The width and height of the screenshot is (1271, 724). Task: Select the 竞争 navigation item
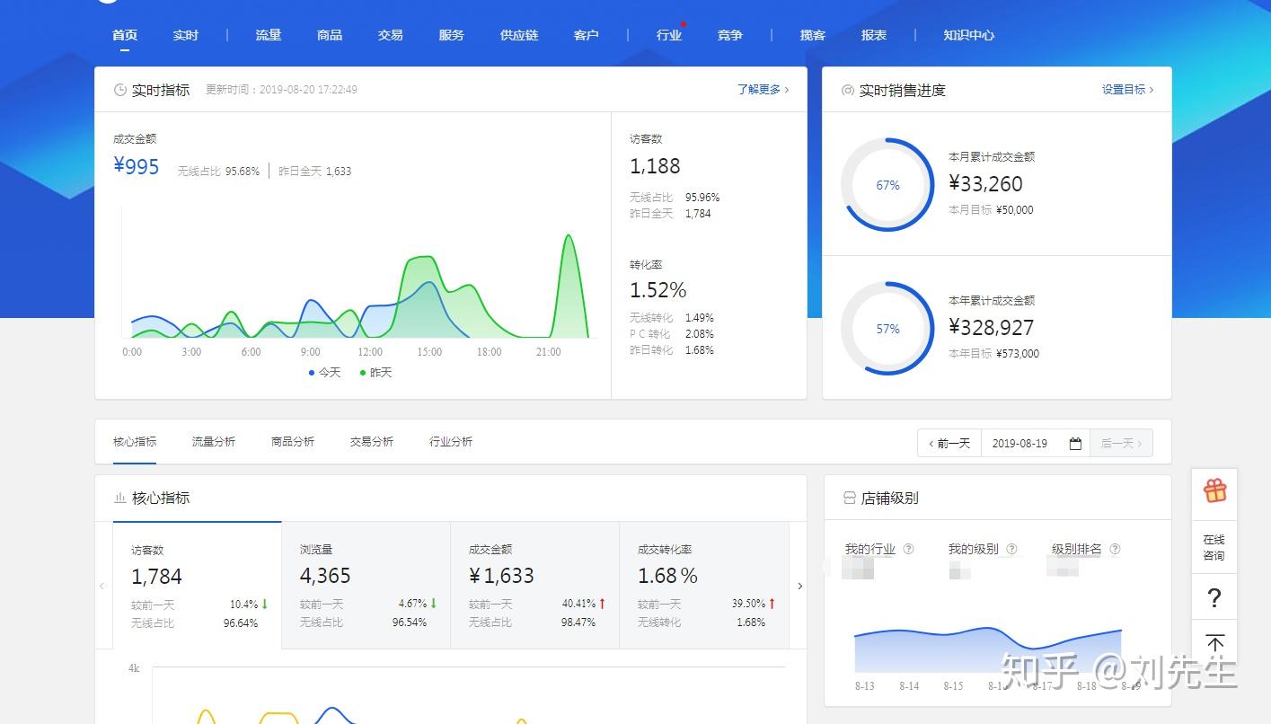(x=730, y=35)
